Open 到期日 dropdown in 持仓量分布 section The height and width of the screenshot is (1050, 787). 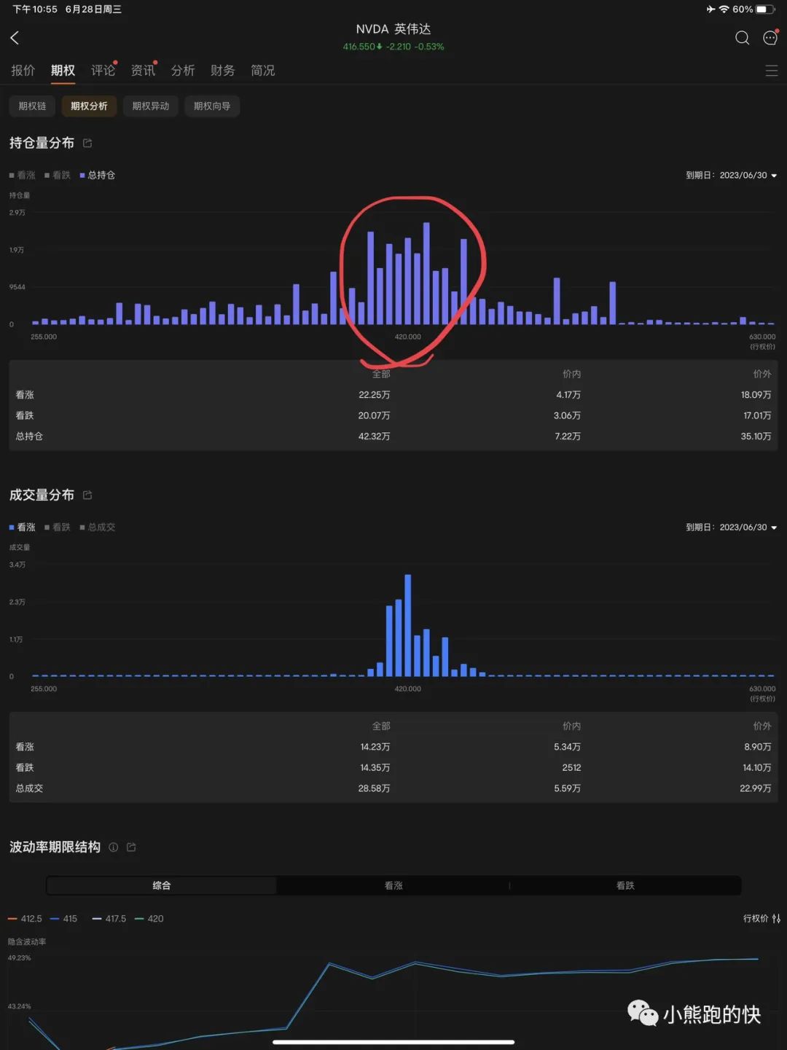732,175
